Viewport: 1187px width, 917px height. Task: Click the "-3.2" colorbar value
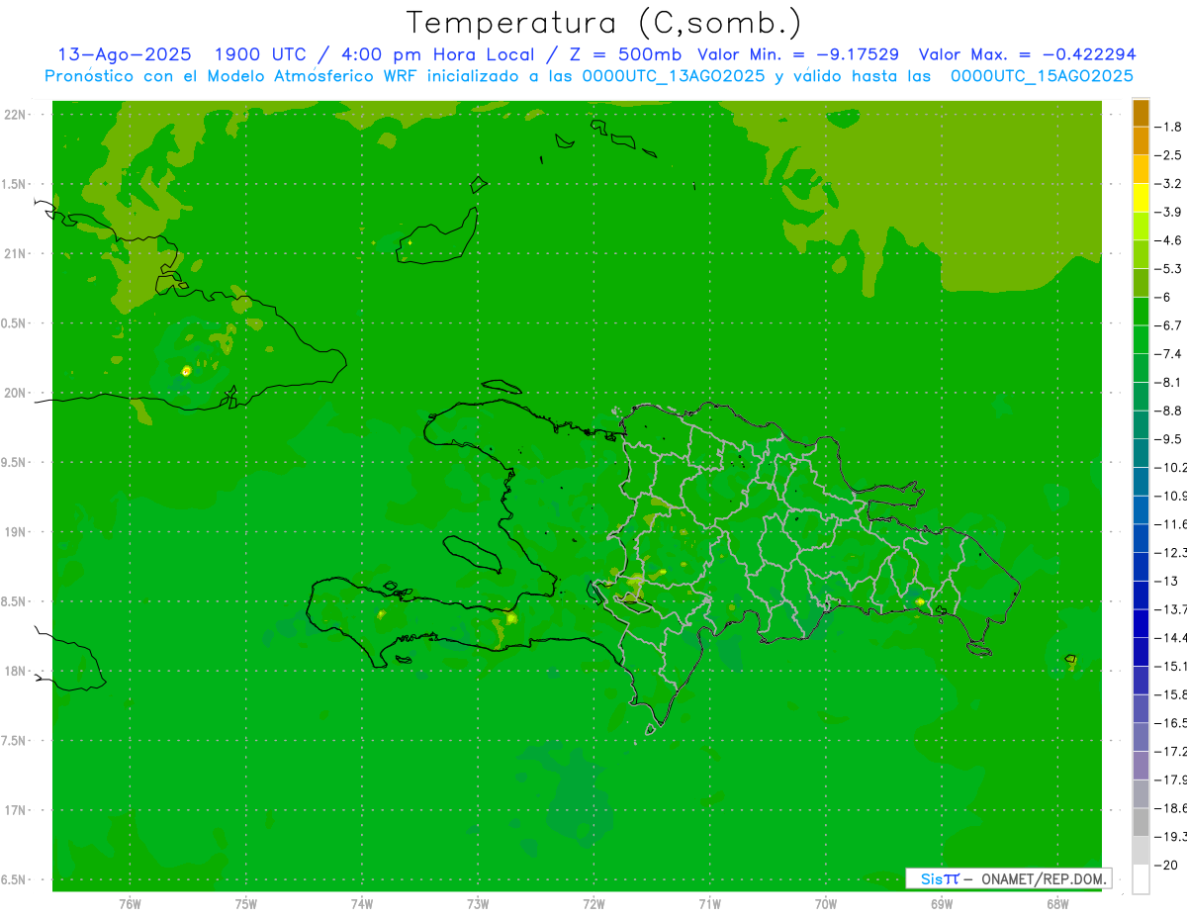[x=1168, y=184]
